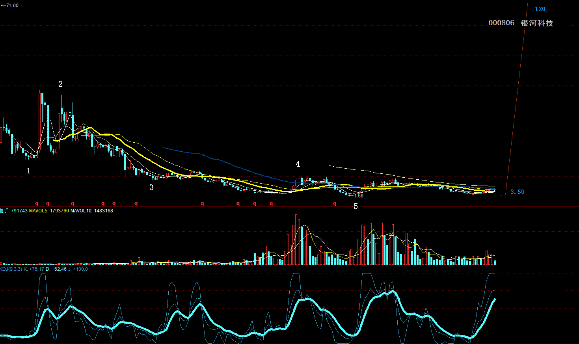579x344 pixels.
Task: Select the 1.66 low price label
Action: 359,196
